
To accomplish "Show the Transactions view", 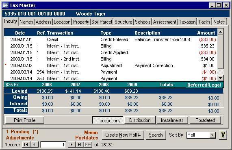I will click(108, 120).
